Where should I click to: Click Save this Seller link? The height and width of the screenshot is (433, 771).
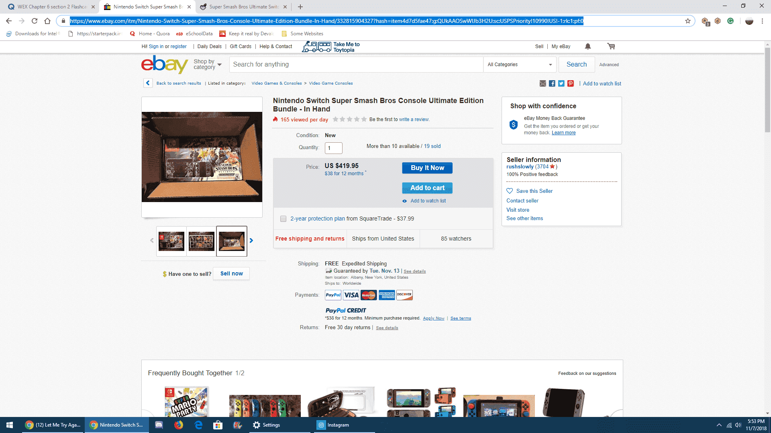pos(534,191)
